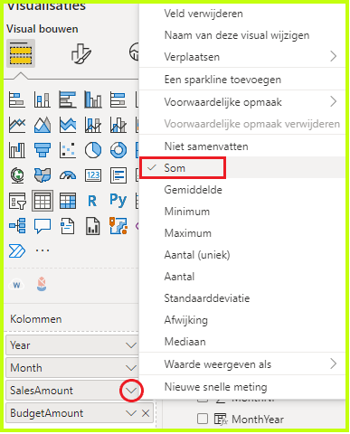
Task: Open the Year field dropdown arrow
Action: pyautogui.click(x=131, y=345)
